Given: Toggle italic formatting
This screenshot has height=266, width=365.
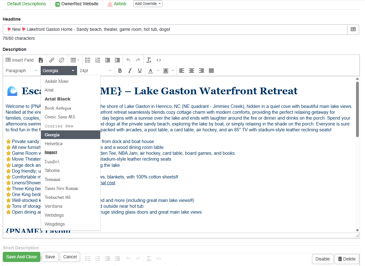Looking at the screenshot, I should 130,71.
